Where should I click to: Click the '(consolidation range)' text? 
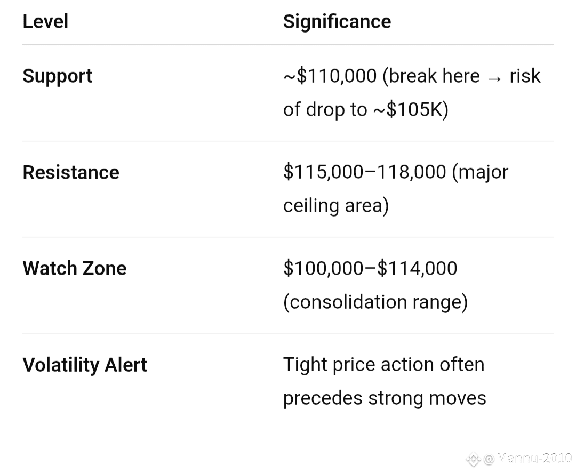pos(375,302)
